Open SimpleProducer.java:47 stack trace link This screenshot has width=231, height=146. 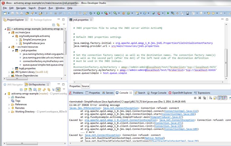(x=166, y=117)
